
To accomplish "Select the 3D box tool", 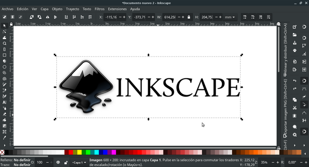I will tap(4, 61).
